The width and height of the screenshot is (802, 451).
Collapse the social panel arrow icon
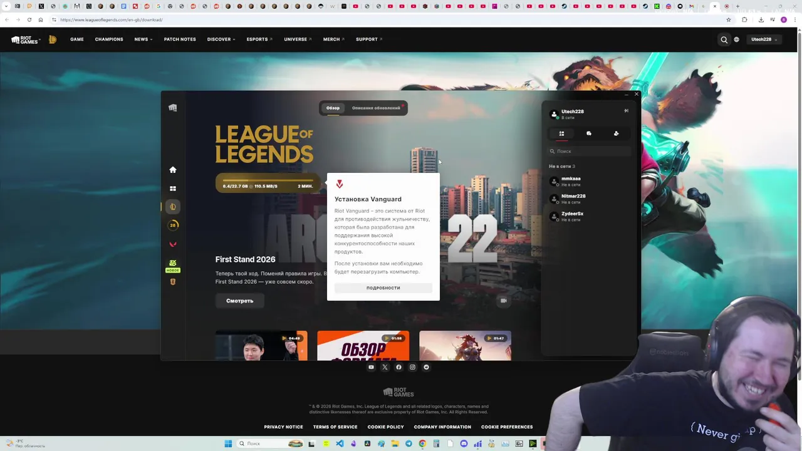pos(626,111)
